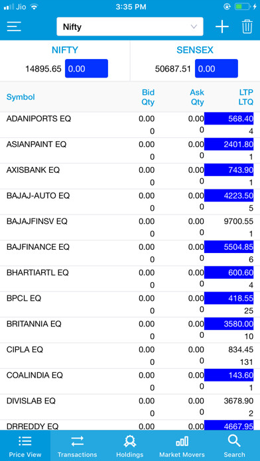Viewport: 260px width, 461px height.
Task: Select BAJFINANCE EQ symbol
Action: coord(38,247)
